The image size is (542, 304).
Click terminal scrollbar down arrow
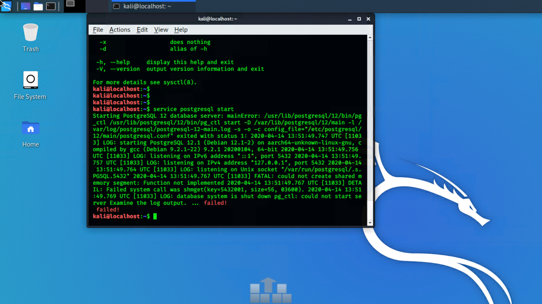pyautogui.click(x=370, y=223)
